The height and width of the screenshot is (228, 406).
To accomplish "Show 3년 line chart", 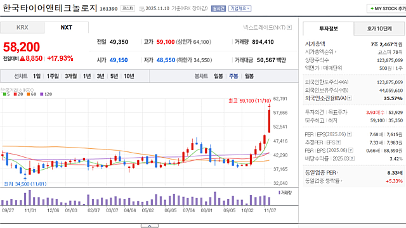I will click(x=100, y=76).
